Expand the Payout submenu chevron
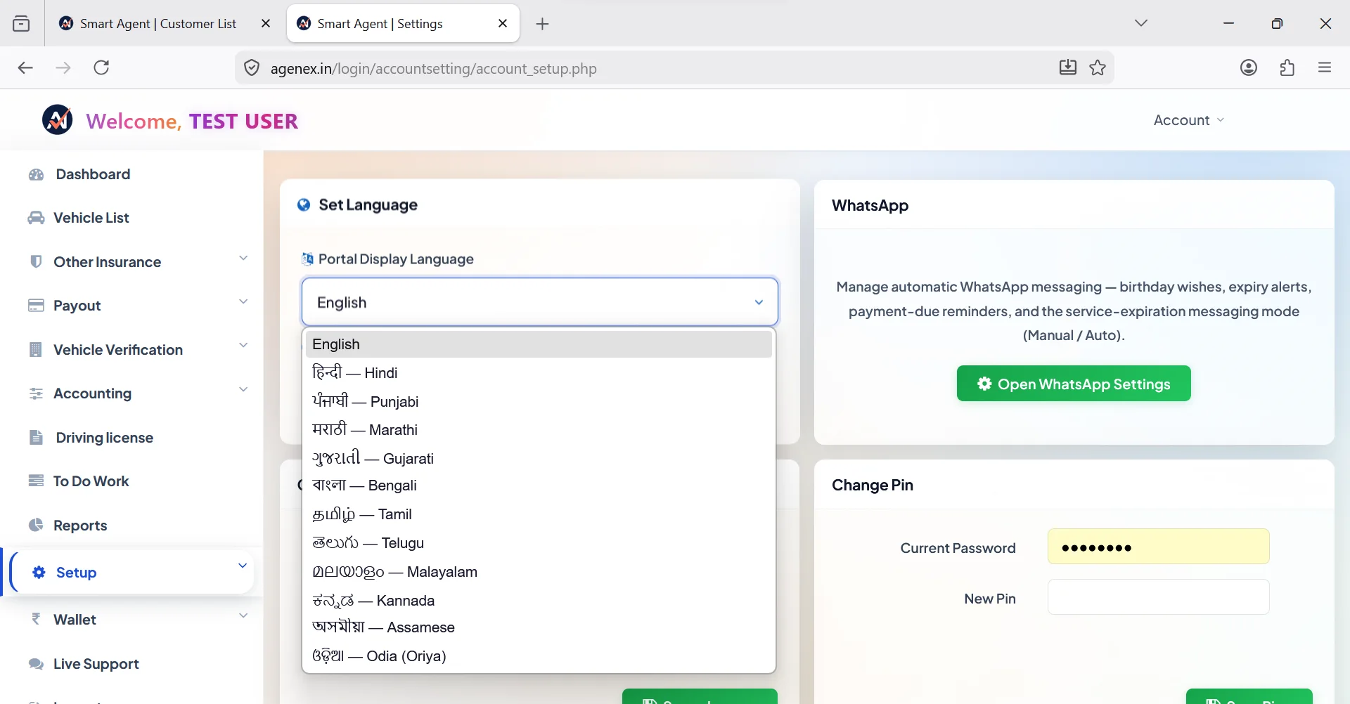This screenshot has width=1350, height=704. 243,301
